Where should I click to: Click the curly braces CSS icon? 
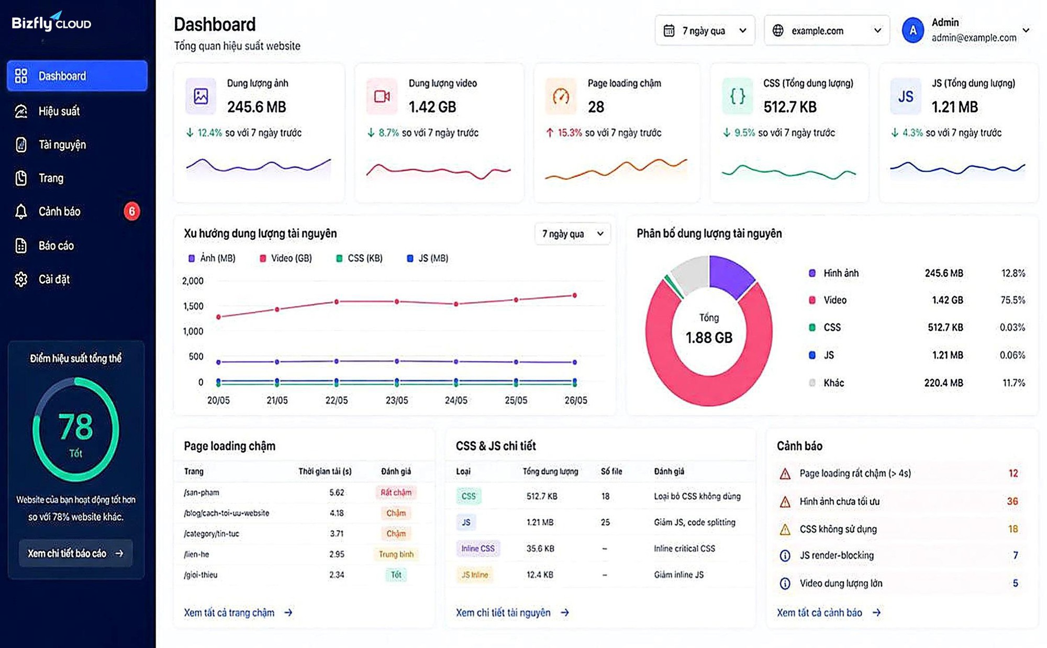click(x=737, y=96)
